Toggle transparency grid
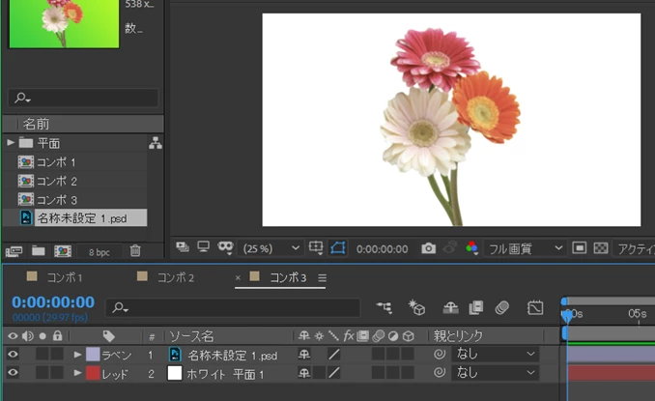The image size is (655, 401). [x=601, y=248]
